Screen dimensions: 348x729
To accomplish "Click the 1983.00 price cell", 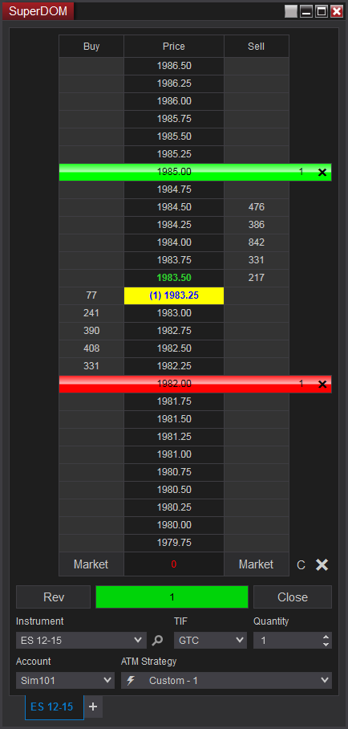I will tap(174, 313).
